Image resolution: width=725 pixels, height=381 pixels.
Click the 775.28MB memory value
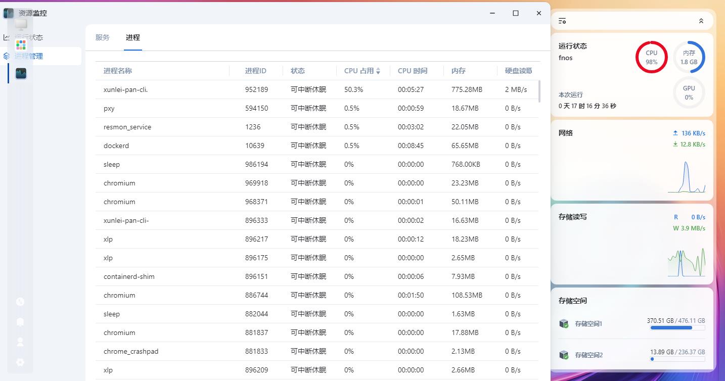(467, 89)
